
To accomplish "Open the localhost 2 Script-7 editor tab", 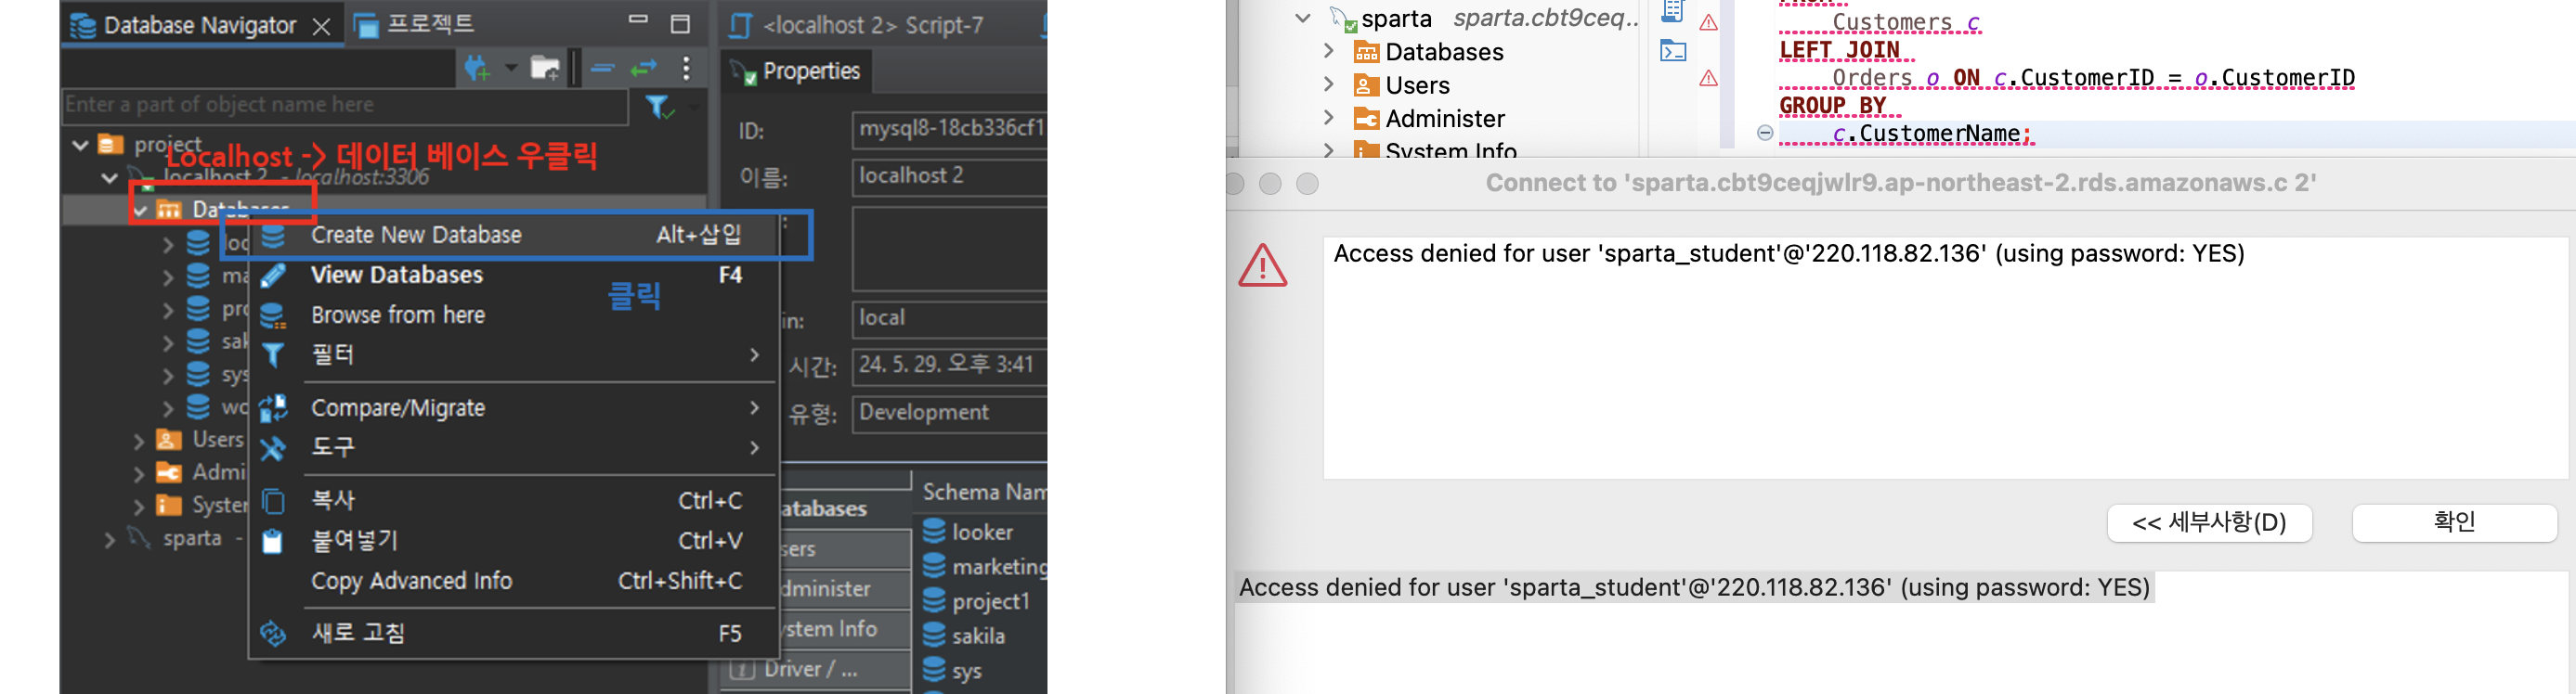I will (857, 25).
